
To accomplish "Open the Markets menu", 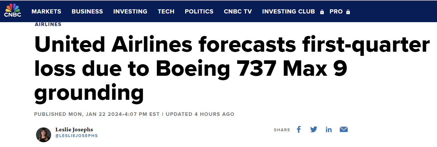I will (46, 12).
